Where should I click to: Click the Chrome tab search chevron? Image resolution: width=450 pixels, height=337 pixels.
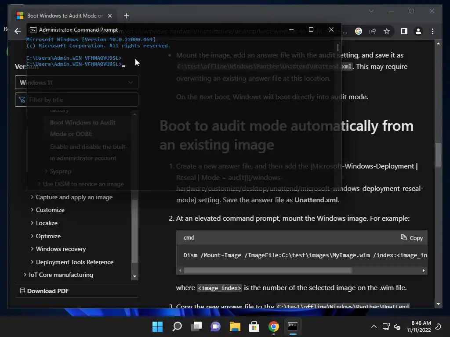tap(371, 11)
